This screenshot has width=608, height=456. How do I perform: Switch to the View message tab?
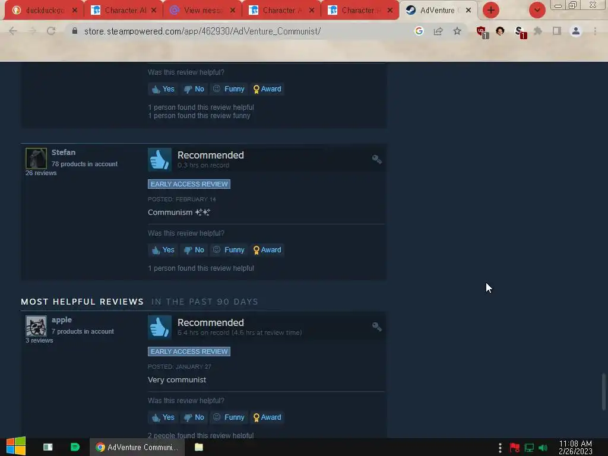coord(202,11)
